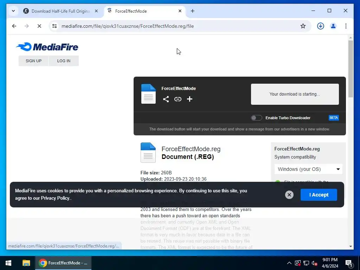The width and height of the screenshot is (360, 270).
Task: Click the file icon in the dark download panel
Action: [148, 94]
